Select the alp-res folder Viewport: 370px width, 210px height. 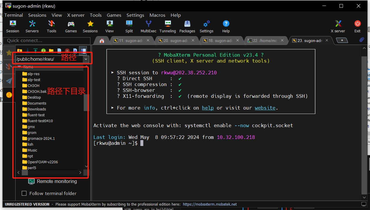(31, 74)
